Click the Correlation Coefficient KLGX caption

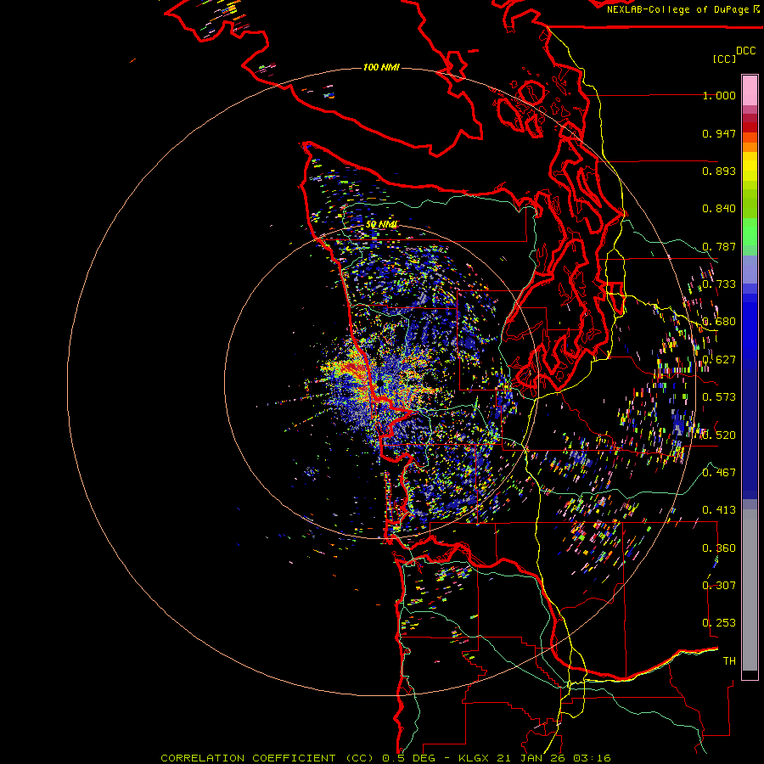click(385, 758)
